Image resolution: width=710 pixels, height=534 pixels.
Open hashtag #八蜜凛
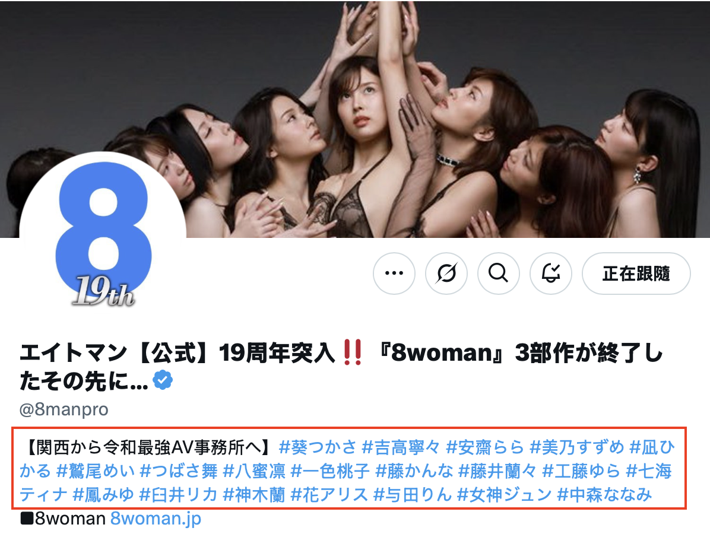[254, 471]
